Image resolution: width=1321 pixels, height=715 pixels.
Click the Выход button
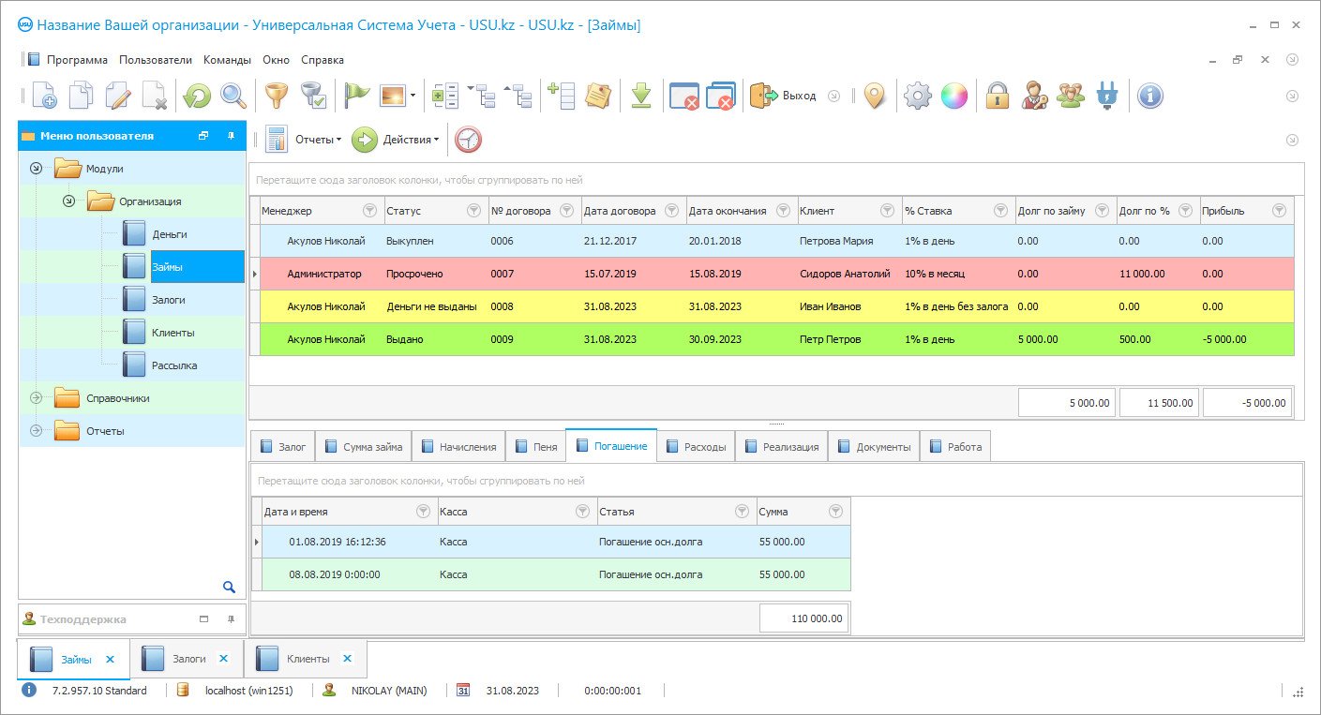click(x=783, y=96)
